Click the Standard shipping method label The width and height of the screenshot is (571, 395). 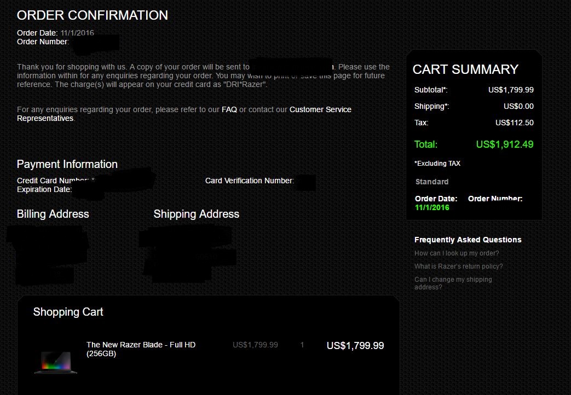tap(432, 182)
